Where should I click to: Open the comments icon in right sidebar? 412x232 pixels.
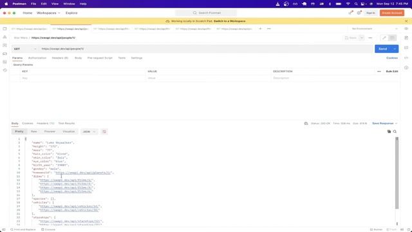(x=406, y=48)
